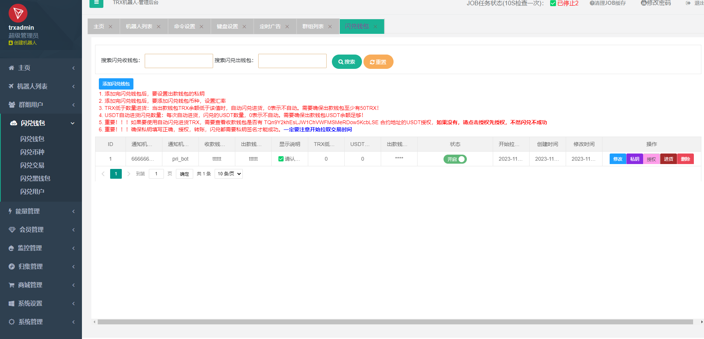Open 闪兑用户 submenu item
The width and height of the screenshot is (704, 339).
pyautogui.click(x=32, y=192)
